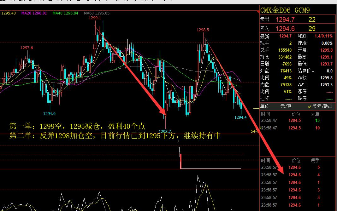Click the 买入 price 1294.6
This screenshot has height=211, width=337.
pos(285,29)
